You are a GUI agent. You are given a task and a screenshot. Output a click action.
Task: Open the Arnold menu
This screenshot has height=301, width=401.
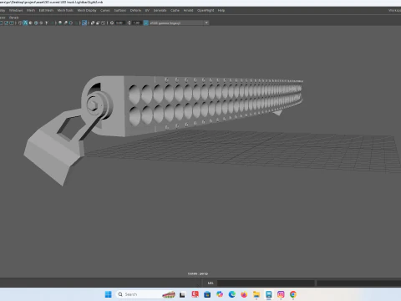point(188,10)
